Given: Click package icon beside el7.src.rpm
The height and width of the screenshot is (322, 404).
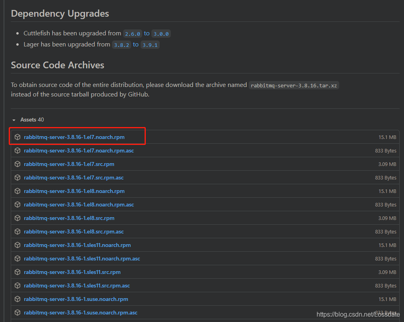Looking at the screenshot, I should [x=17, y=164].
